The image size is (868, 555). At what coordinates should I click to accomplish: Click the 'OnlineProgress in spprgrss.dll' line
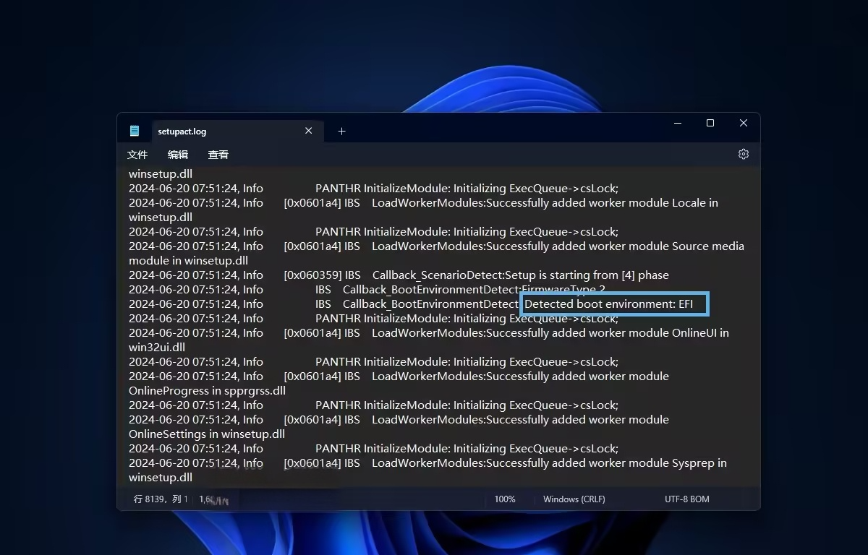(207, 391)
